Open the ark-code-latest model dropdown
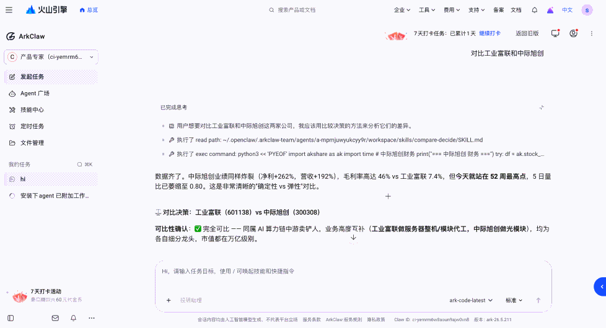The width and height of the screenshot is (606, 328). pyautogui.click(x=471, y=300)
